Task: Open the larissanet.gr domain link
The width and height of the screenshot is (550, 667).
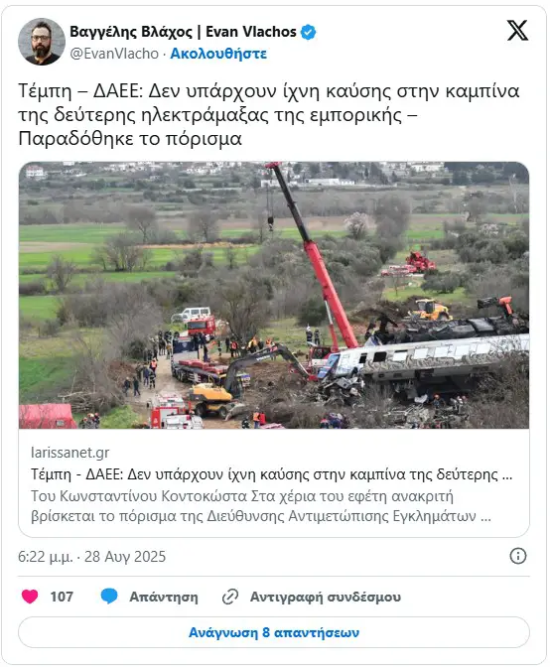Action: (x=70, y=453)
